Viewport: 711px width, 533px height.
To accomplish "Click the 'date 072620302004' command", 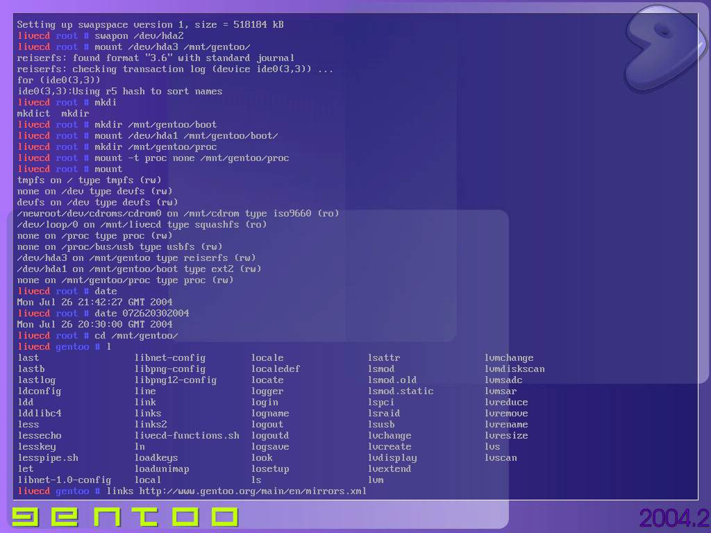I will tap(142, 314).
